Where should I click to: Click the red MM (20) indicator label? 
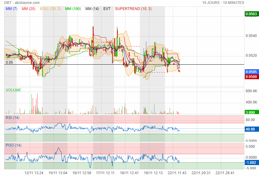(x=28, y=9)
